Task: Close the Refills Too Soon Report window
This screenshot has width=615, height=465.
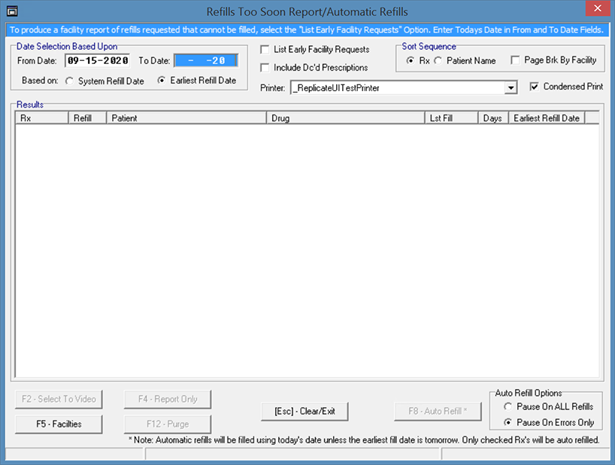Action: click(x=597, y=11)
